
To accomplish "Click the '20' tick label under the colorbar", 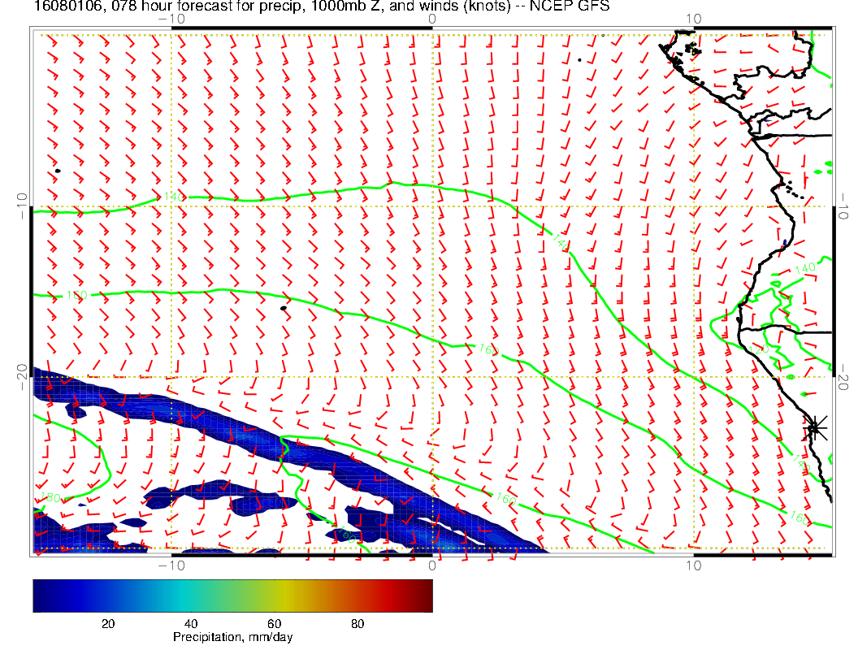I will pyautogui.click(x=108, y=624).
